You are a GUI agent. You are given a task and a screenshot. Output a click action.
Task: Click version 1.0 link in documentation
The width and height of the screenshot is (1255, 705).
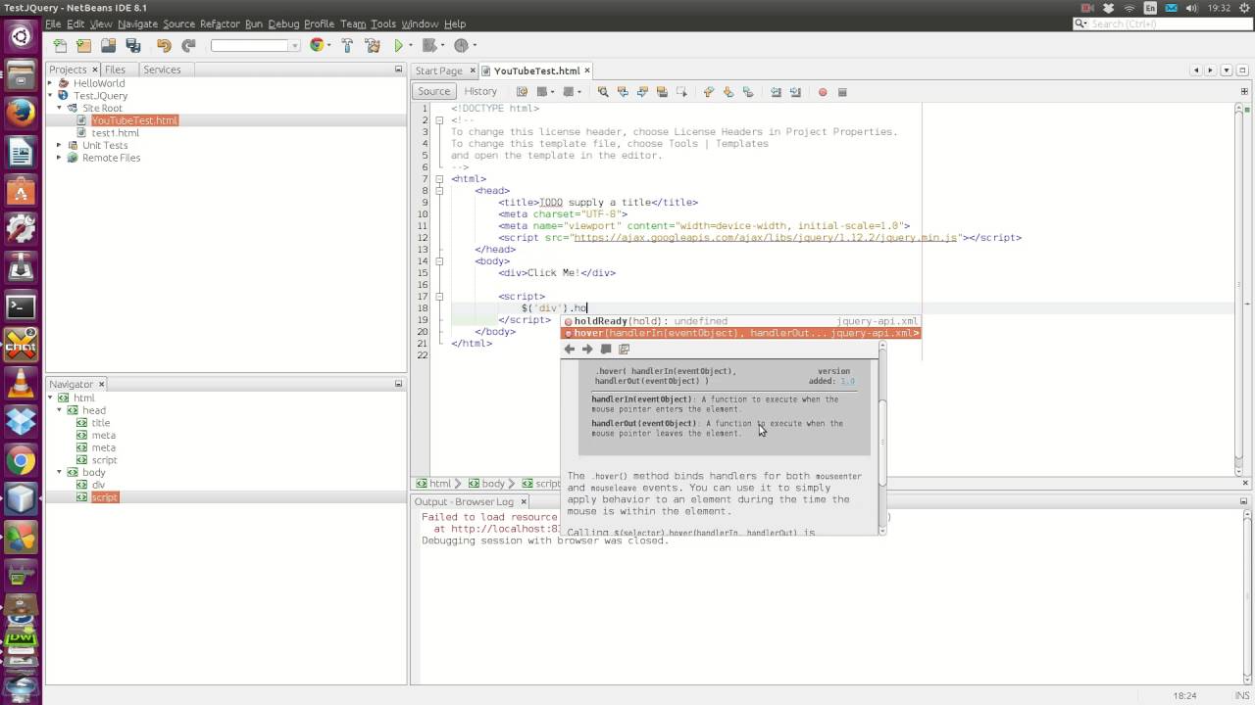847,382
